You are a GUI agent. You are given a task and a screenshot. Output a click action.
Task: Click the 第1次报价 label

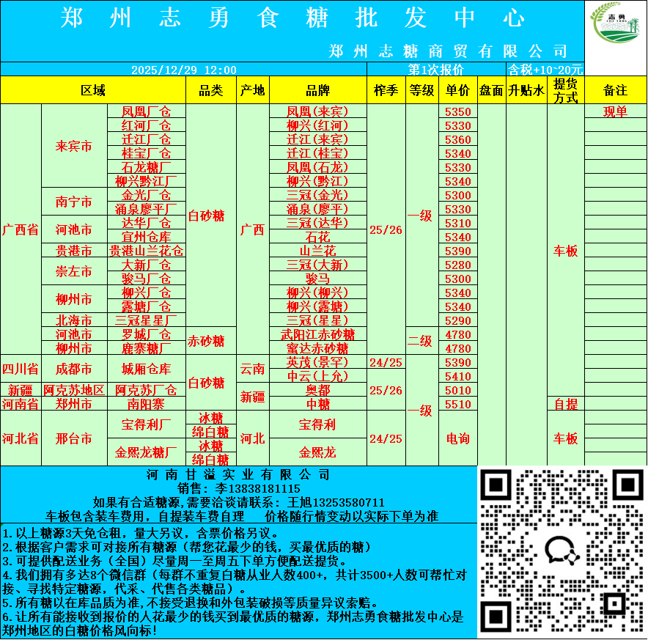(x=436, y=70)
